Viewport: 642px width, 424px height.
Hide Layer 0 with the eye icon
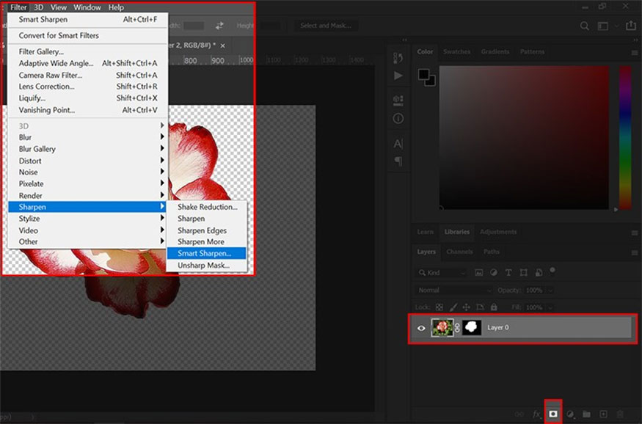pyautogui.click(x=421, y=328)
